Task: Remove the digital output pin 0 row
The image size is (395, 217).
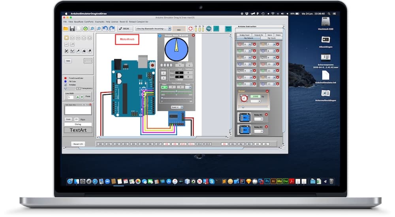Action: (254, 44)
